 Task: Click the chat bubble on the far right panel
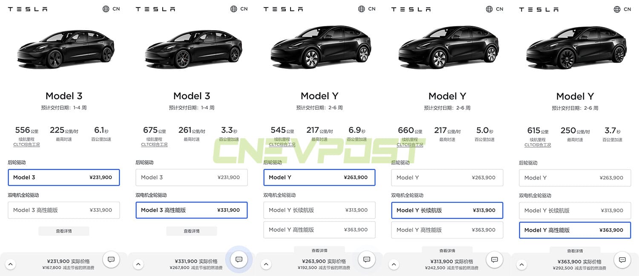click(622, 260)
